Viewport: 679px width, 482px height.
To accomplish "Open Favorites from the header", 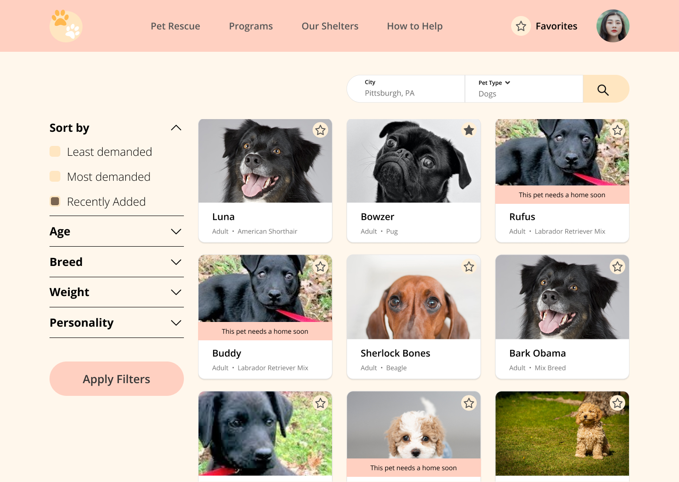I will pyautogui.click(x=556, y=26).
